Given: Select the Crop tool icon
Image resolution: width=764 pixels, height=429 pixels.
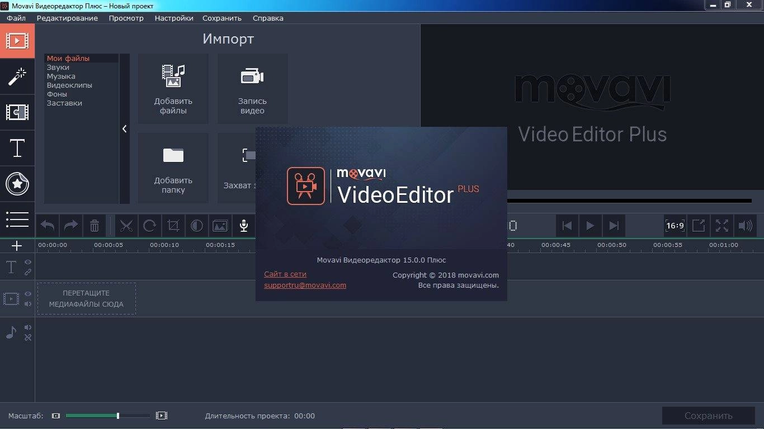Looking at the screenshot, I should (173, 226).
